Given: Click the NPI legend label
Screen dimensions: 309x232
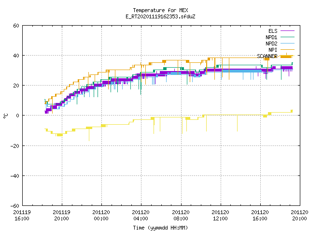Looking at the screenshot, I should pyautogui.click(x=273, y=50).
